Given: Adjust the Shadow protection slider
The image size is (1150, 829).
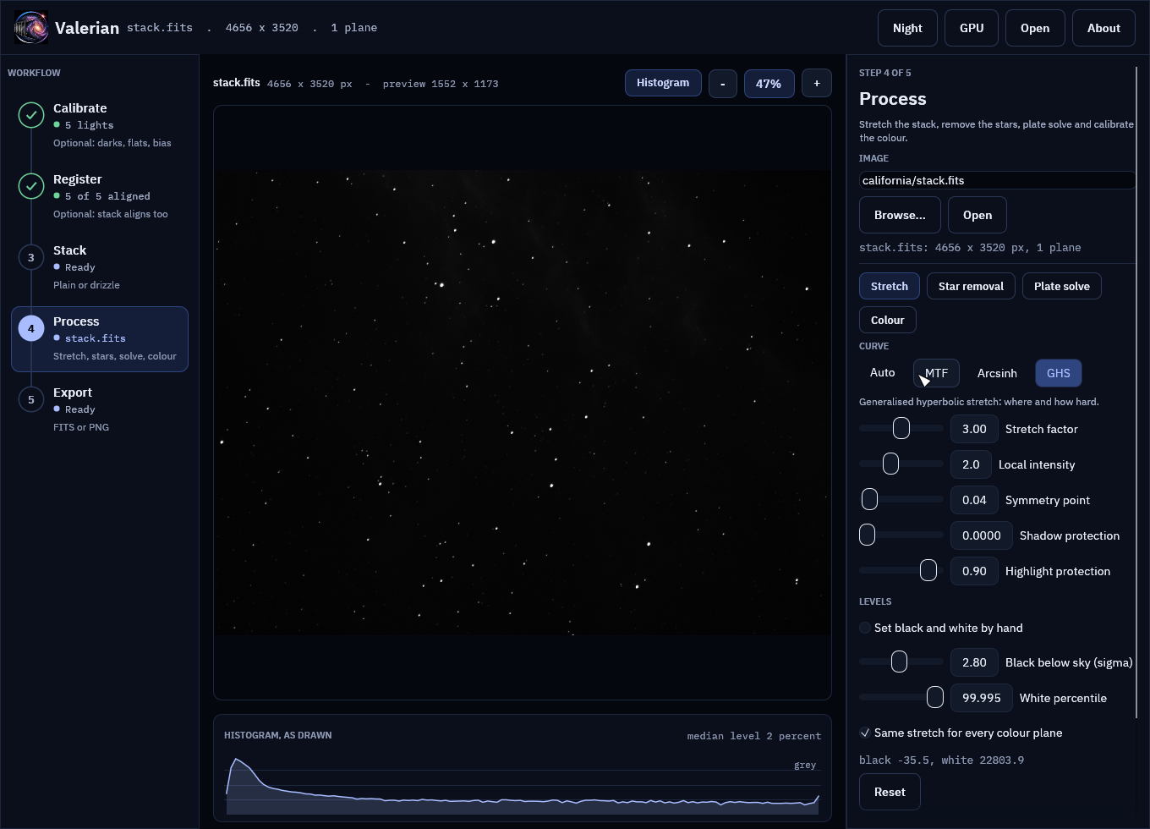Looking at the screenshot, I should [x=901, y=535].
